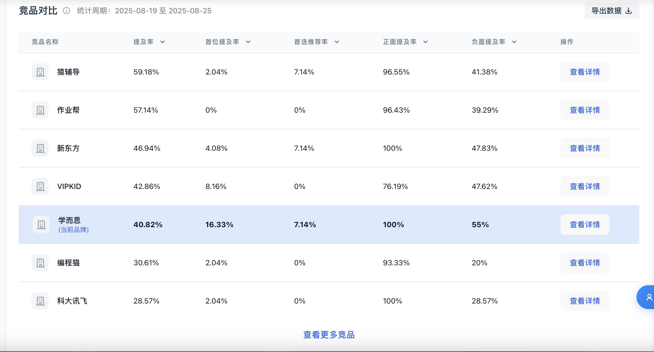View details for VIPKID

(585, 186)
